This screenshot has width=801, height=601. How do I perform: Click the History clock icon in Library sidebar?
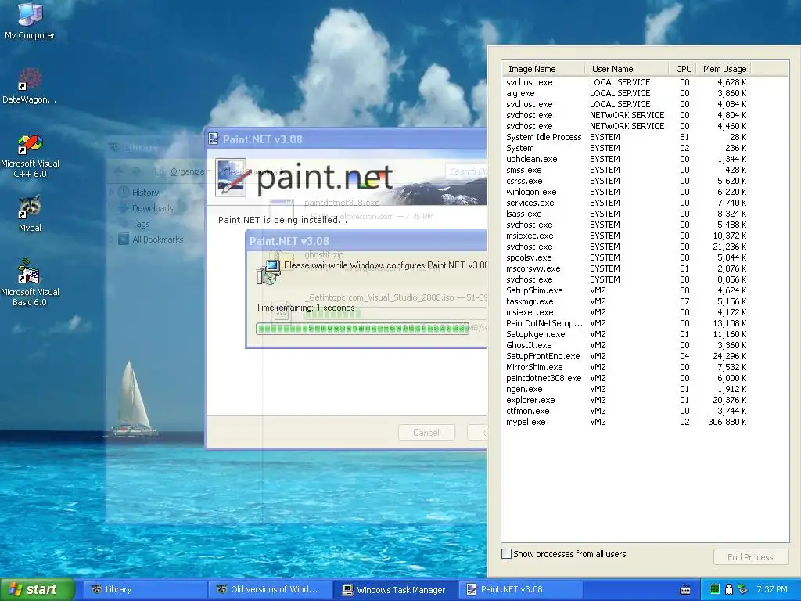pyautogui.click(x=124, y=193)
